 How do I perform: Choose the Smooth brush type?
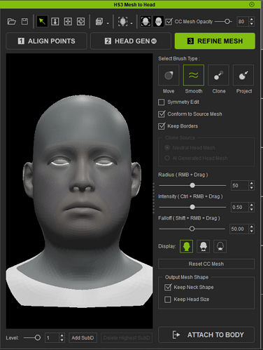coord(194,75)
